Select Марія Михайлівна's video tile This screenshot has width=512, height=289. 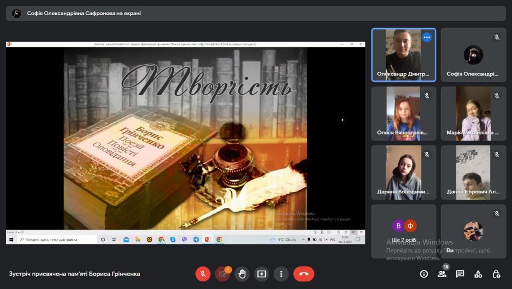(473, 113)
